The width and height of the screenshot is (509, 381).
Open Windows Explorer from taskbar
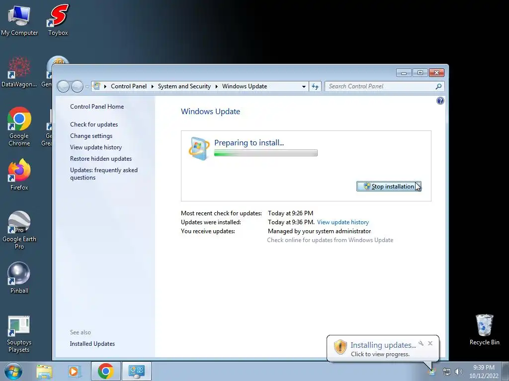[x=44, y=371]
